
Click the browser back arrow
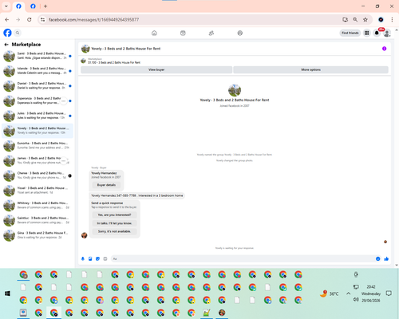click(7, 20)
